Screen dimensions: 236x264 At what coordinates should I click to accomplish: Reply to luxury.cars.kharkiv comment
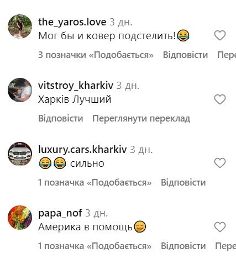coord(183,182)
